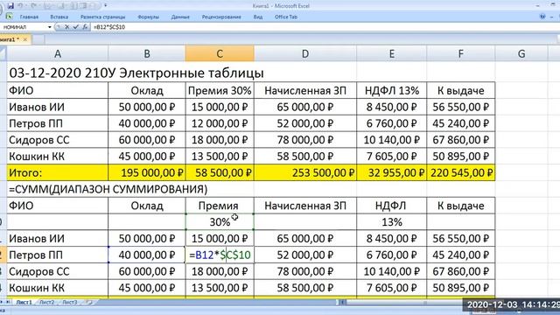Select column F header

click(x=461, y=53)
